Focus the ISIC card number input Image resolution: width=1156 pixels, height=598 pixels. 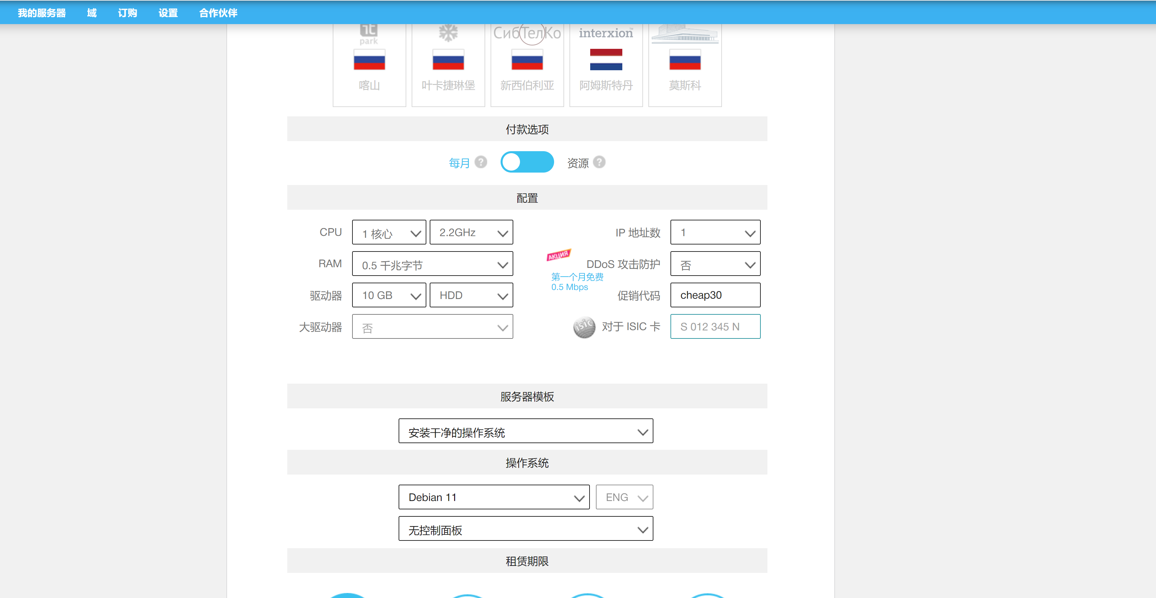pos(715,326)
